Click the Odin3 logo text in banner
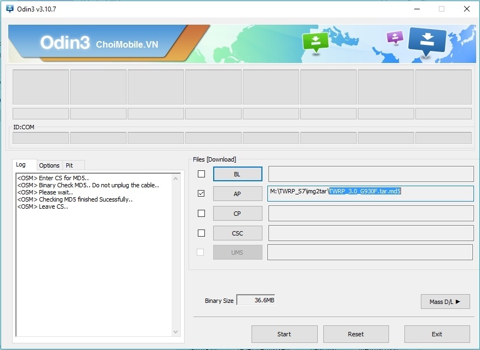The height and width of the screenshot is (350, 480). coord(65,43)
